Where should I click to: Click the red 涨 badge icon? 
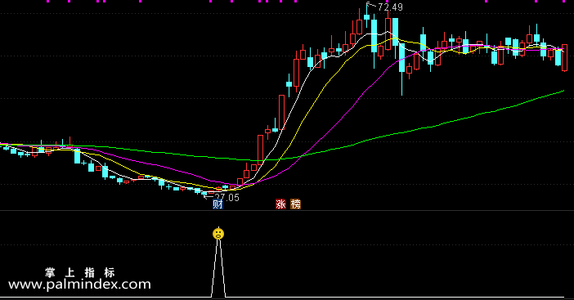click(x=280, y=204)
